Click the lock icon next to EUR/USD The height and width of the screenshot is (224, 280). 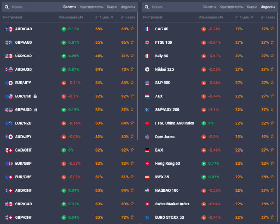pyautogui.click(x=35, y=96)
